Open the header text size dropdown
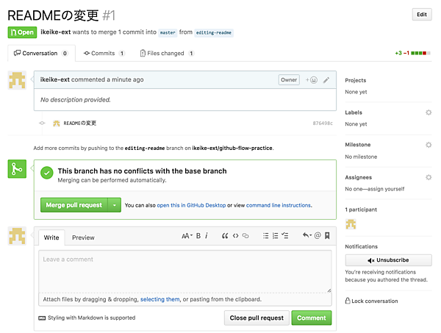 tap(186, 236)
